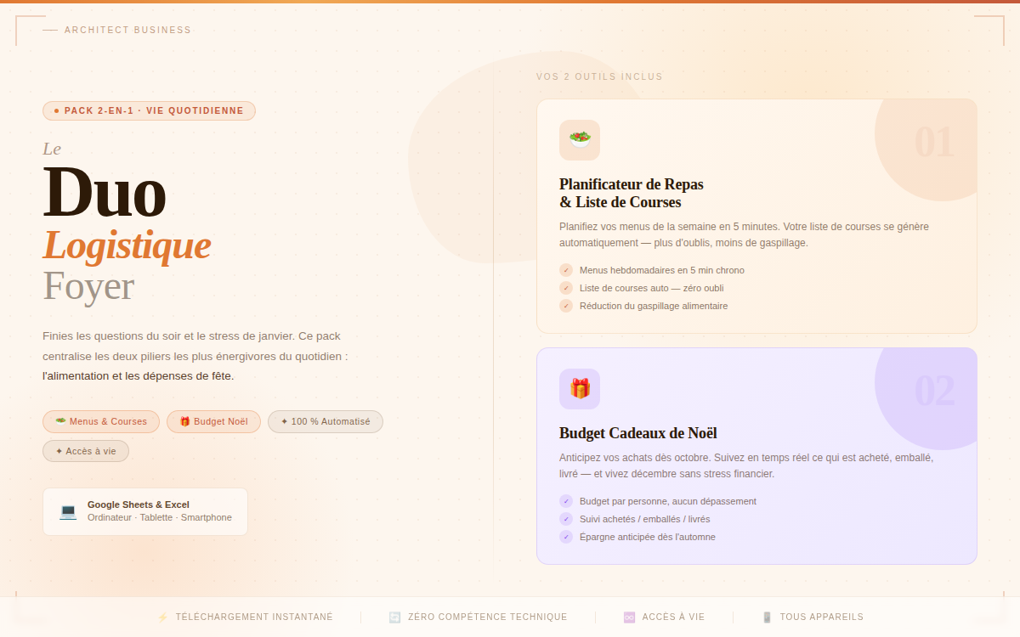Click the phone icon beside Tous Appareils
Viewport: 1020px width, 637px height.
(x=768, y=617)
